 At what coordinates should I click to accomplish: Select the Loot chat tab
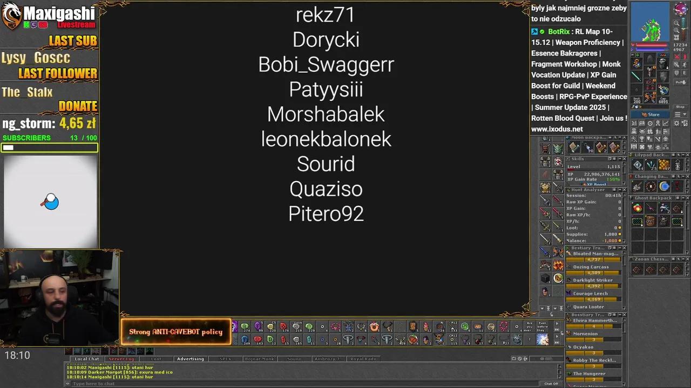click(x=156, y=359)
